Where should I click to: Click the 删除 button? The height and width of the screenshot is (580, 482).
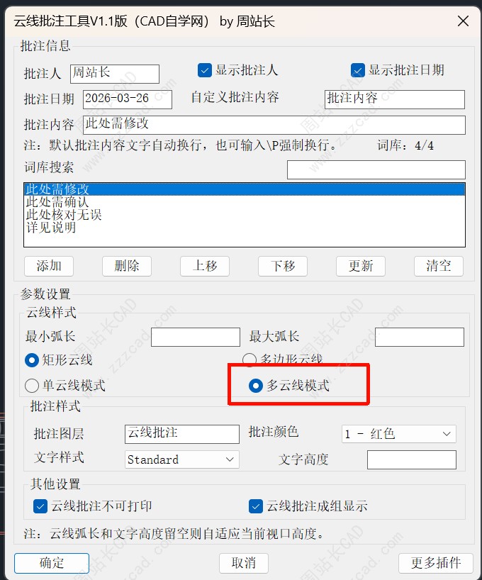[x=127, y=266]
